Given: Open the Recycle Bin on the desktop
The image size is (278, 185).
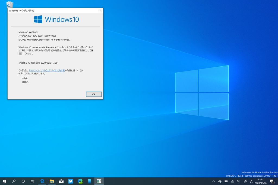Looking at the screenshot, I should [10, 4].
